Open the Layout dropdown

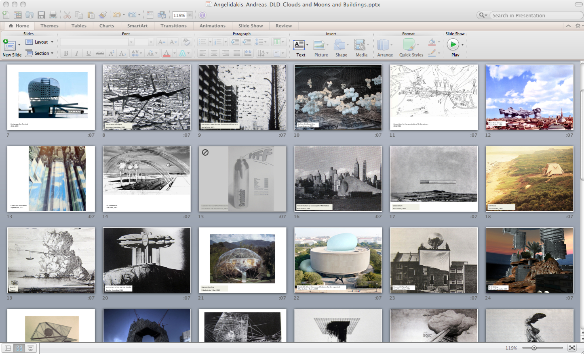tap(40, 42)
